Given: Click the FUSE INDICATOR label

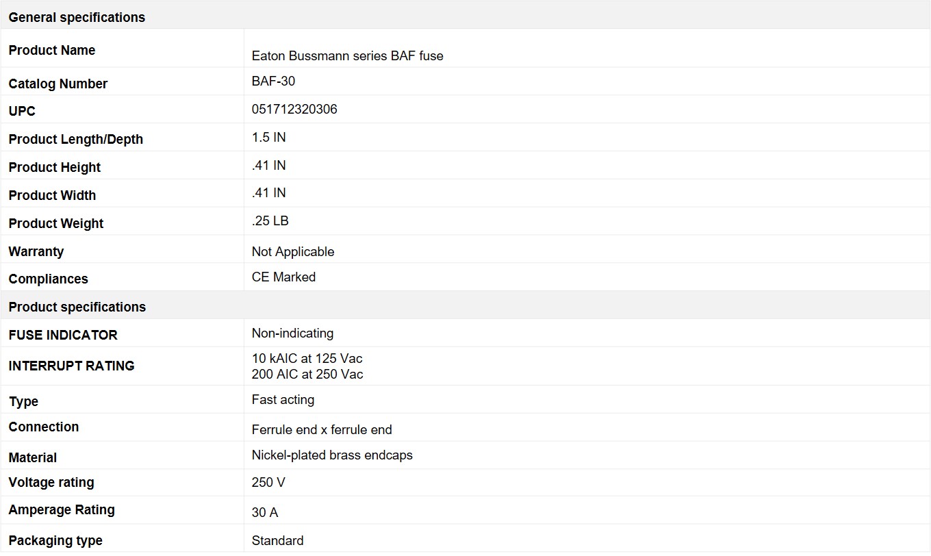Looking at the screenshot, I should pyautogui.click(x=62, y=335).
